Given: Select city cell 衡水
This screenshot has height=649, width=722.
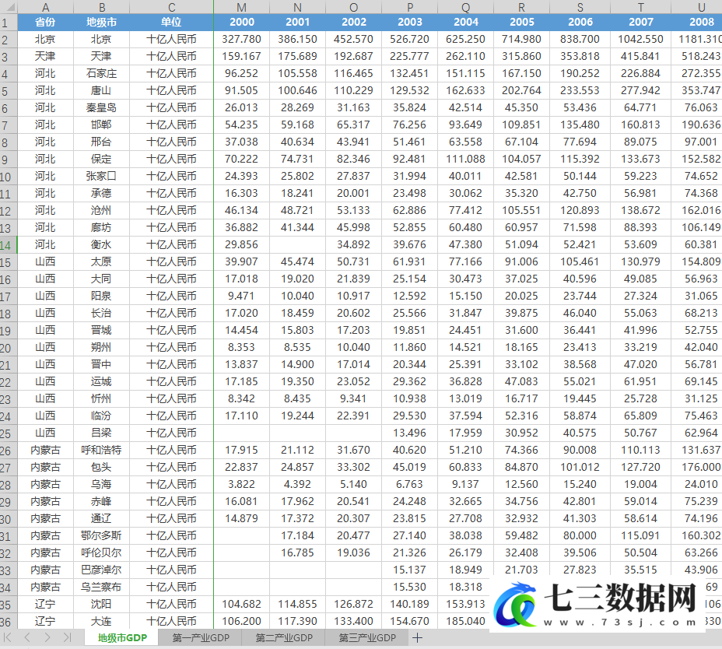Looking at the screenshot, I should (x=102, y=244).
